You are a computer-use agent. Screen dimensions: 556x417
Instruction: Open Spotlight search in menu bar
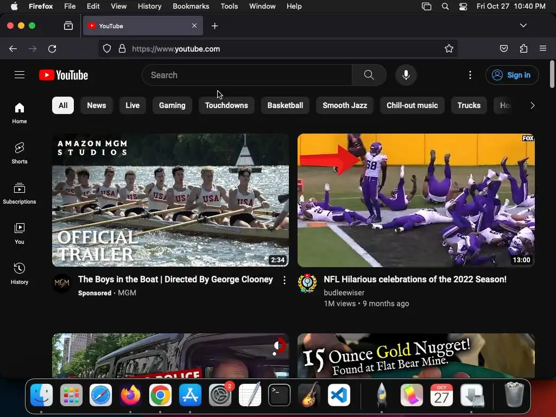pyautogui.click(x=445, y=7)
